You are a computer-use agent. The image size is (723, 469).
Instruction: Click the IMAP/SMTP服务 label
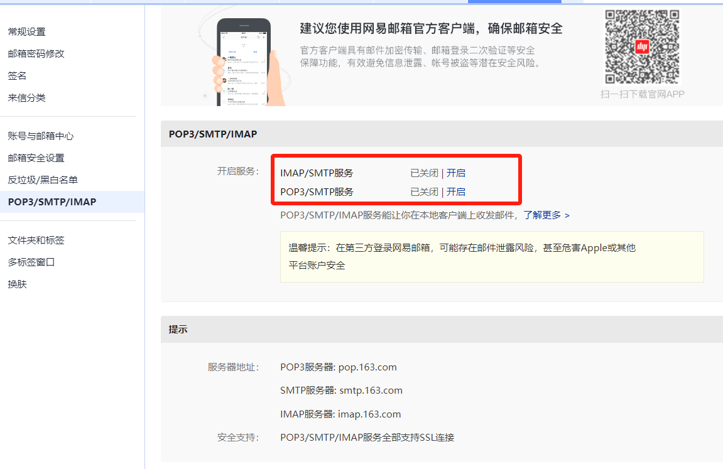click(317, 173)
